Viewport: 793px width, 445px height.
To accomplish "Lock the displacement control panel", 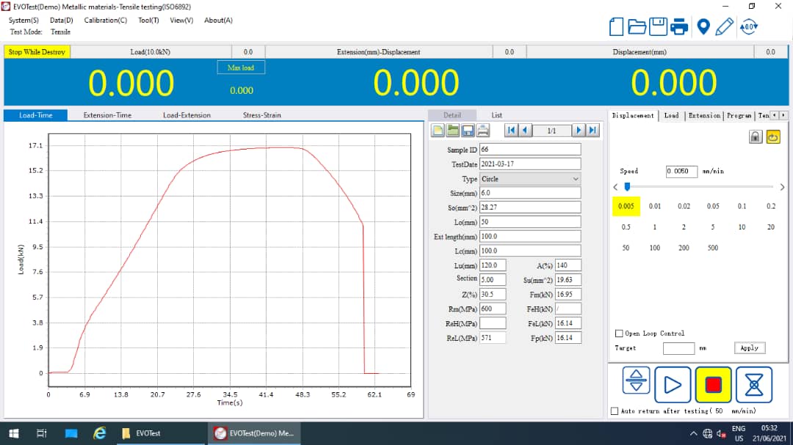I will point(756,136).
